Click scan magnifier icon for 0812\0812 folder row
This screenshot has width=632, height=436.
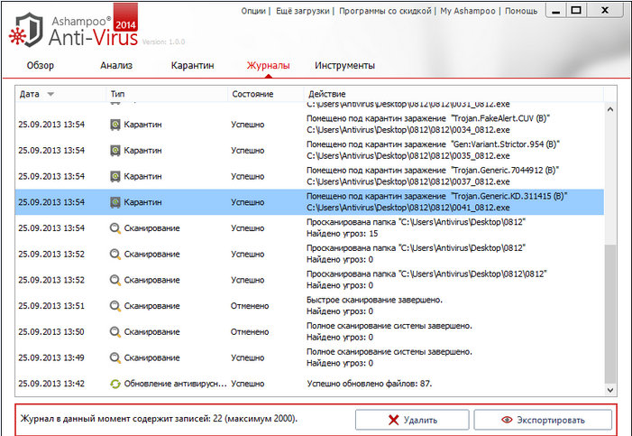point(115,280)
